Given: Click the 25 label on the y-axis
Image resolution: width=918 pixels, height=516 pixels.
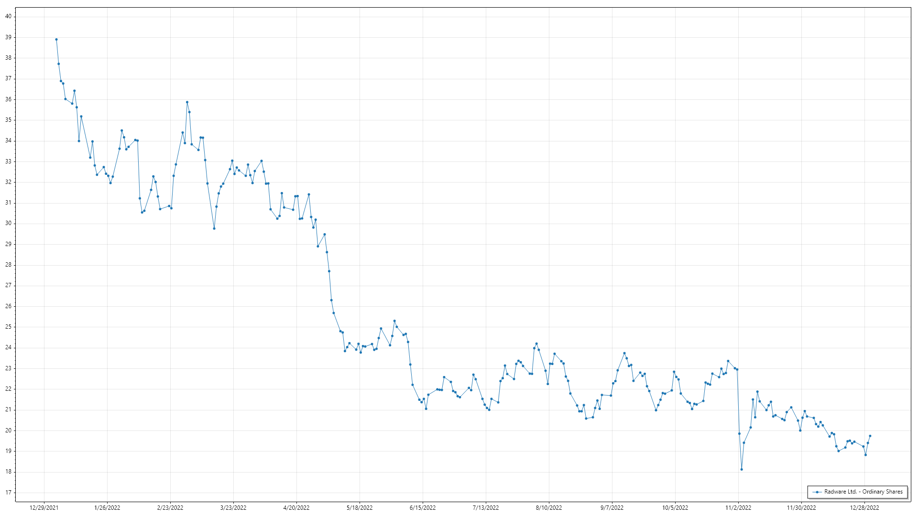Looking at the screenshot, I should point(9,327).
